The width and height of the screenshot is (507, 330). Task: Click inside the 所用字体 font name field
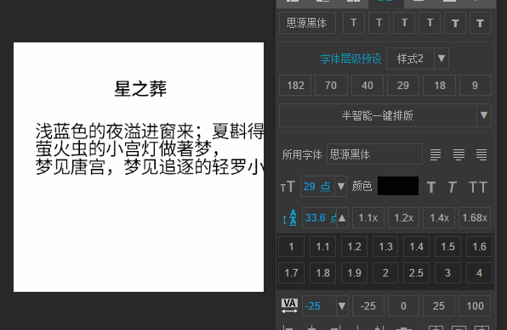coord(374,154)
